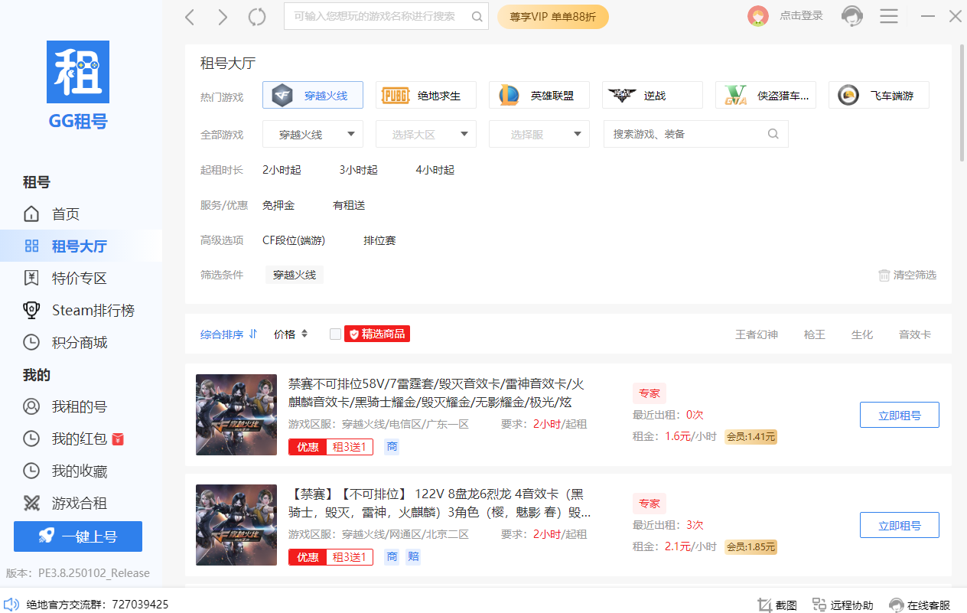Refresh the page with the reload icon
The height and width of the screenshot is (613, 967).
tap(256, 15)
